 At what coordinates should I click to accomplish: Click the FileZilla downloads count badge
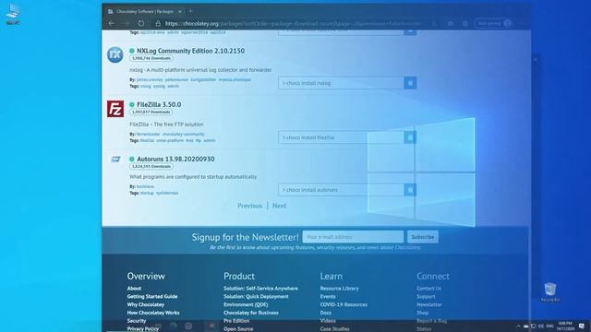pyautogui.click(x=151, y=113)
